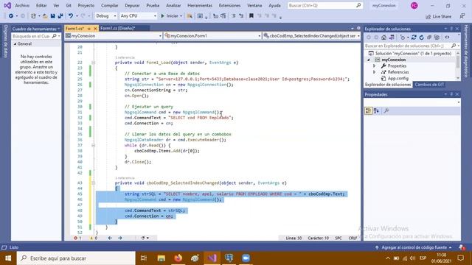The height and width of the screenshot is (265, 472).
Task: Click the refresh icon in Solution Explorer
Action: pos(421,38)
